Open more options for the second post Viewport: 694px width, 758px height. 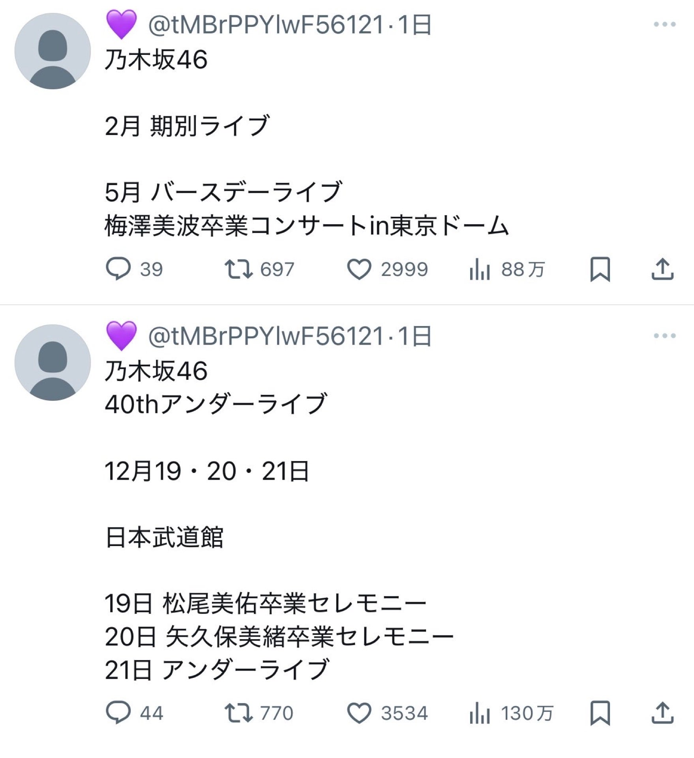664,336
